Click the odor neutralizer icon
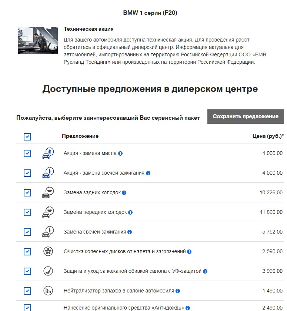287x311 pixels. pyautogui.click(x=48, y=291)
